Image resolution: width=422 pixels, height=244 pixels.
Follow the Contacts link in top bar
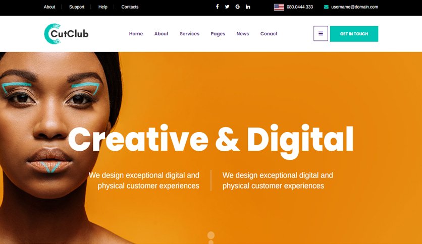tap(130, 7)
